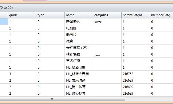Select the name cell 电视剧
The image size is (173, 104).
[79, 28]
